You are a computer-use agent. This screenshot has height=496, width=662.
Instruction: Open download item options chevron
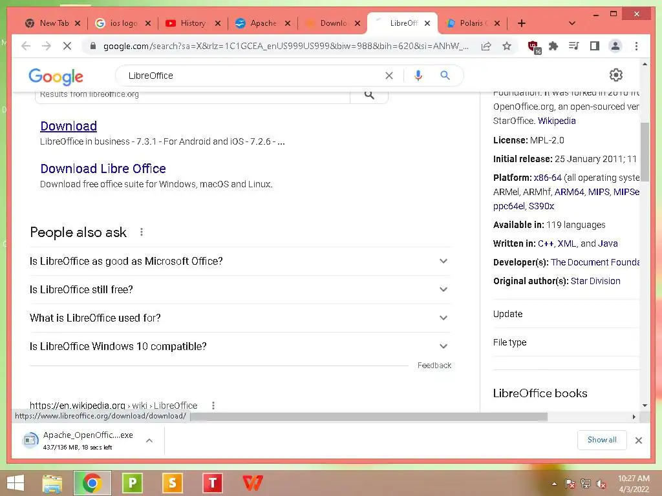point(149,440)
